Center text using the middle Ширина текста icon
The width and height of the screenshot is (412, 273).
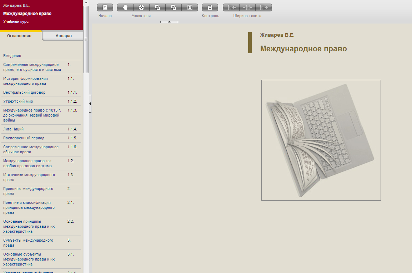[x=247, y=7]
